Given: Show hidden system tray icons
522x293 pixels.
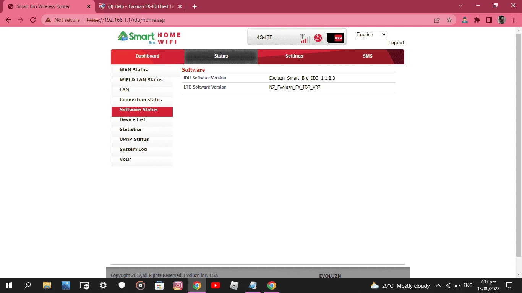Looking at the screenshot, I should click(438, 285).
